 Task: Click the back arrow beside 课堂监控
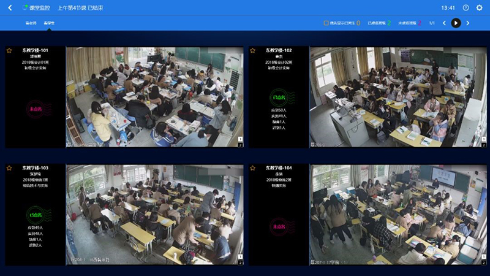10,8
